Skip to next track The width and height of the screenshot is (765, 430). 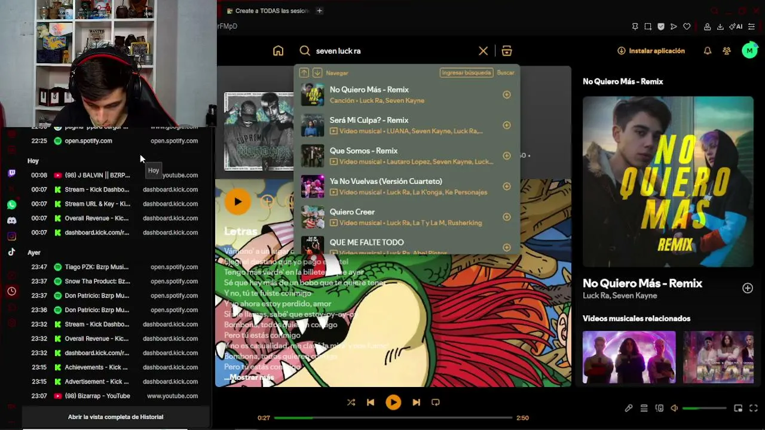click(x=416, y=403)
